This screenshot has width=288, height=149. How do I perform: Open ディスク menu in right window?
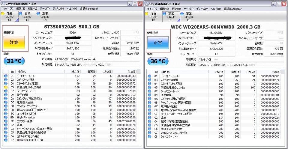tap(202, 9)
